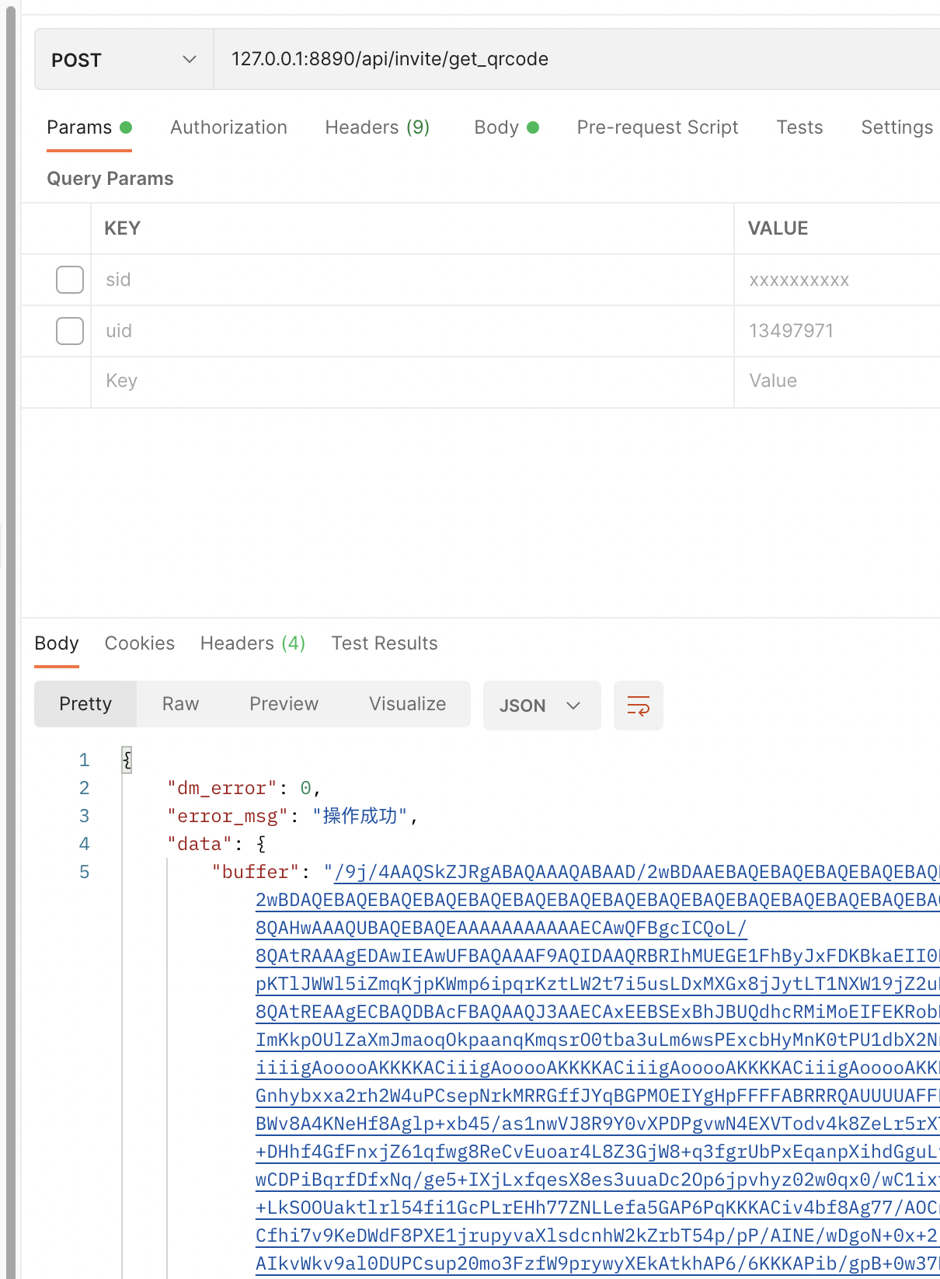The width and height of the screenshot is (940, 1279).
Task: Click the "操作成功" value text
Action: (x=360, y=816)
